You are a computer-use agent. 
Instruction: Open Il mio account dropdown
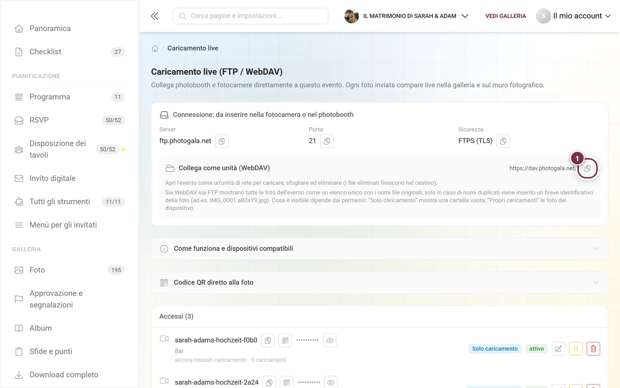click(582, 16)
